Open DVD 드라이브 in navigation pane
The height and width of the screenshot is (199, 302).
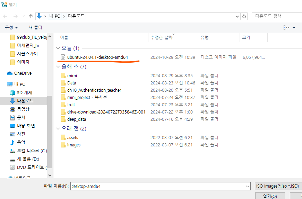(28, 168)
